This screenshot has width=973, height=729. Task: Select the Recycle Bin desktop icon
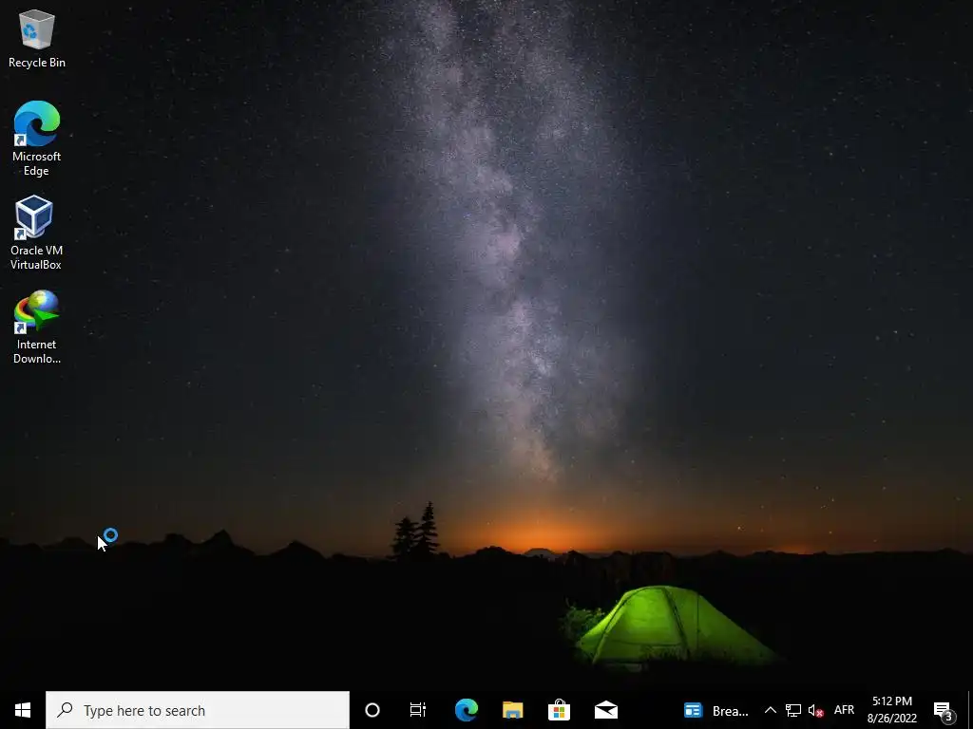coord(37,38)
